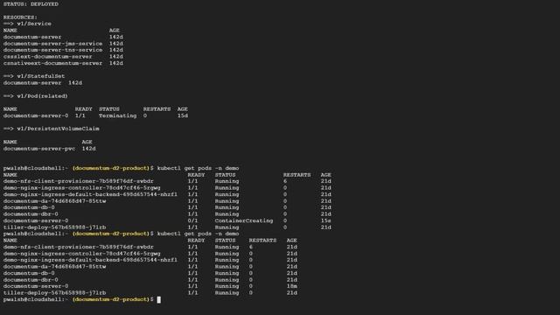Select the 'Terminating' pod status text
This screenshot has height=315, width=560.
click(117, 115)
